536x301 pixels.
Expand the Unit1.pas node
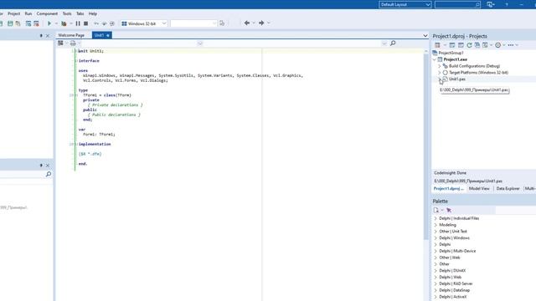[439, 79]
